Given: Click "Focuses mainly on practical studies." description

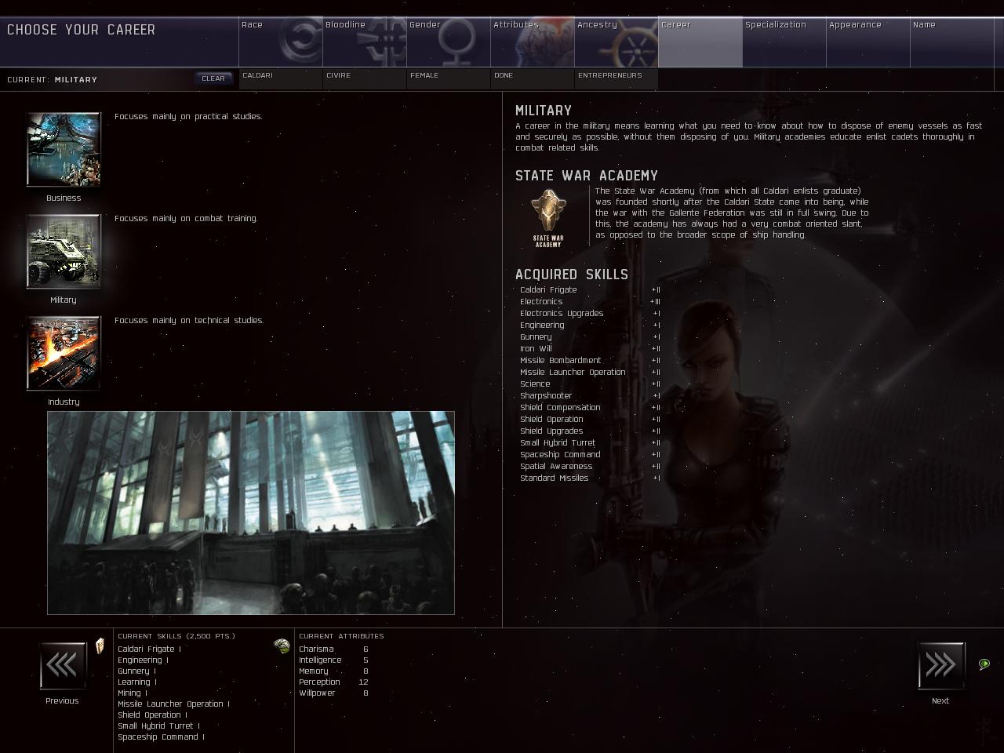Looking at the screenshot, I should tap(188, 116).
